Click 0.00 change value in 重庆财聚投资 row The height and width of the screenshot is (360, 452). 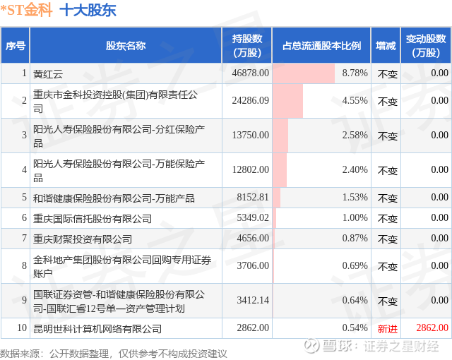pos(439,238)
